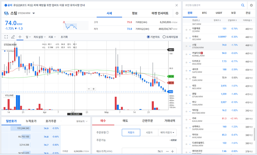
Task: Open the STEEM/KRW market selector dropdown
Action: [x=34, y=13]
